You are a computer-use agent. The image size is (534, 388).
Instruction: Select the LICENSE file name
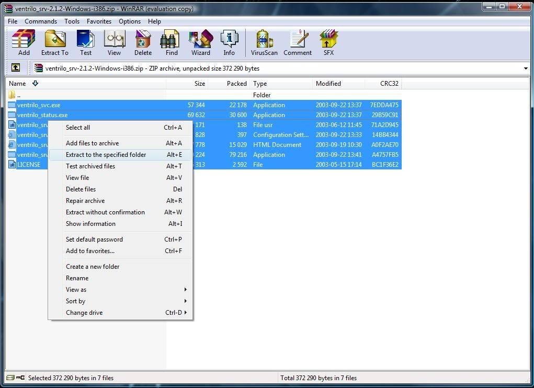click(x=29, y=164)
